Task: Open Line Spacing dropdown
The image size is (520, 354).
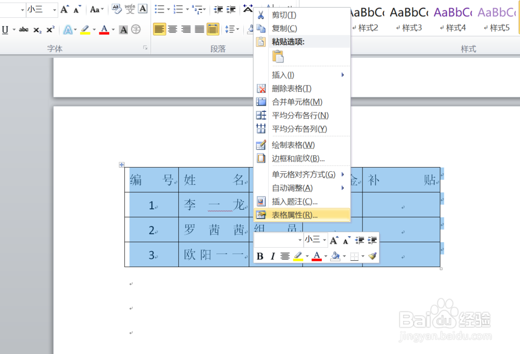Action: click(232, 30)
